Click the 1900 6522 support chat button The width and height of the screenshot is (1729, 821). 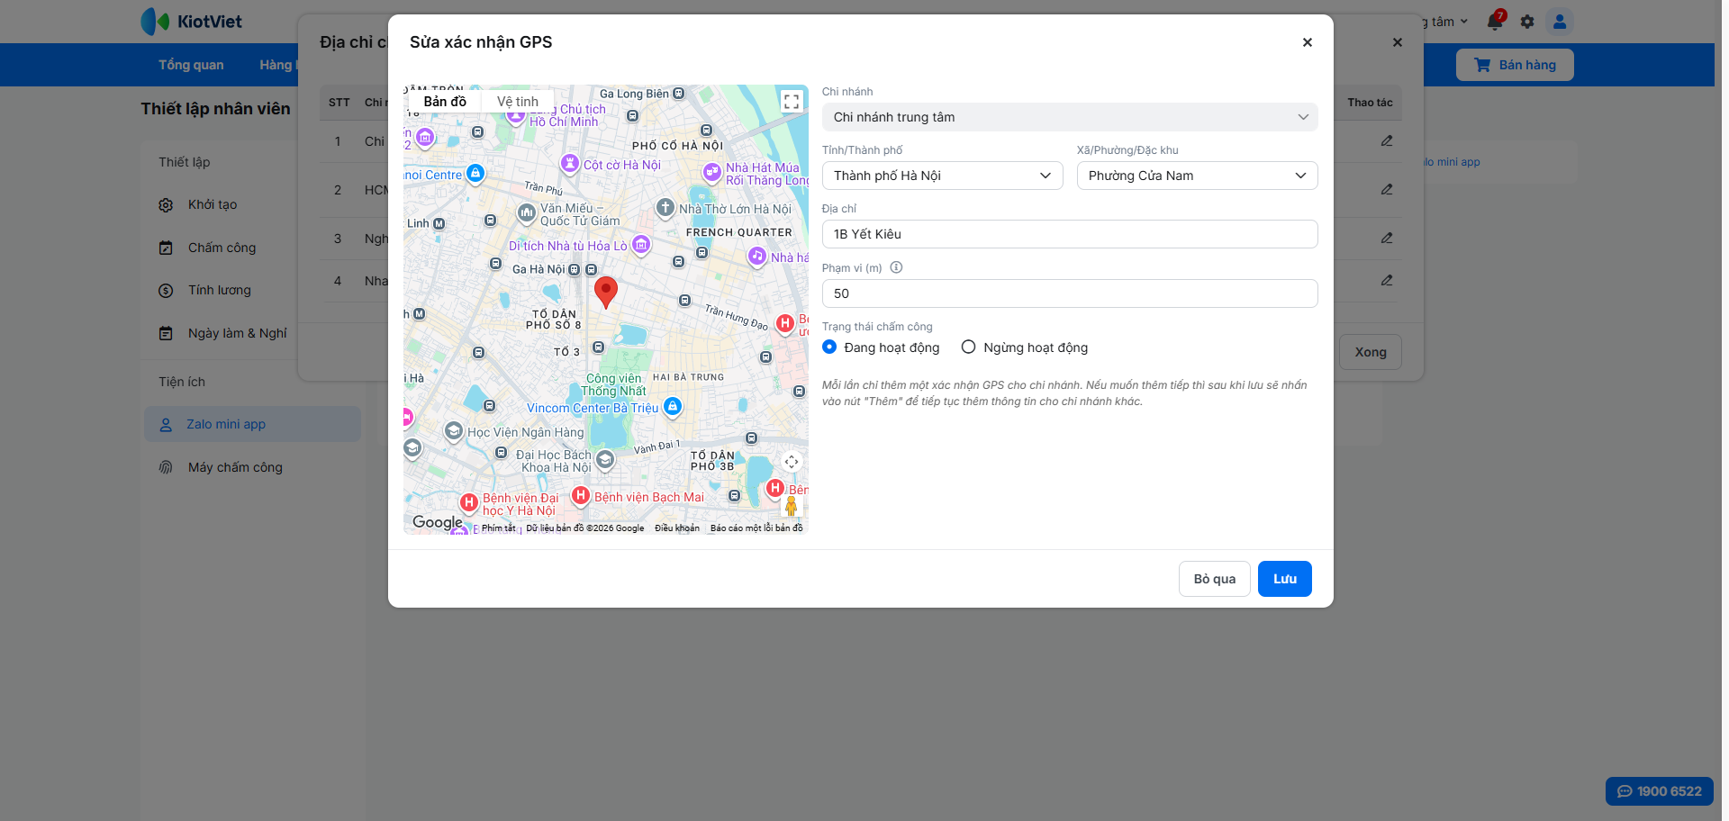1660,791
